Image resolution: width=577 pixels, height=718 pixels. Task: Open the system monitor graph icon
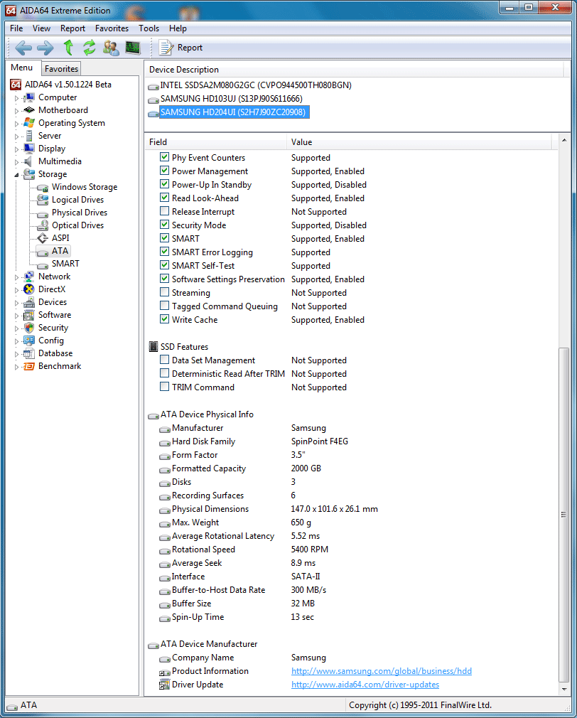point(133,48)
